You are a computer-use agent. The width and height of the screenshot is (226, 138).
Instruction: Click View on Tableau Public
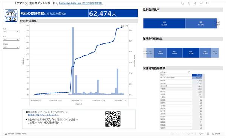16,134
